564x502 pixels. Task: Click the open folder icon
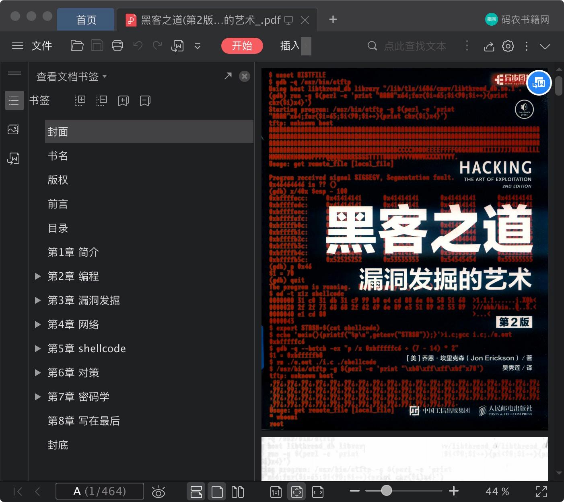tap(77, 46)
